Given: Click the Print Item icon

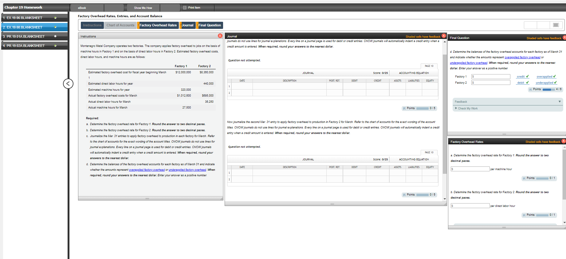Looking at the screenshot, I should 185,8.
